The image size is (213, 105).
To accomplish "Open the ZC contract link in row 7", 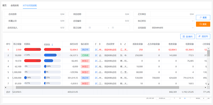I will [x=96, y=83].
